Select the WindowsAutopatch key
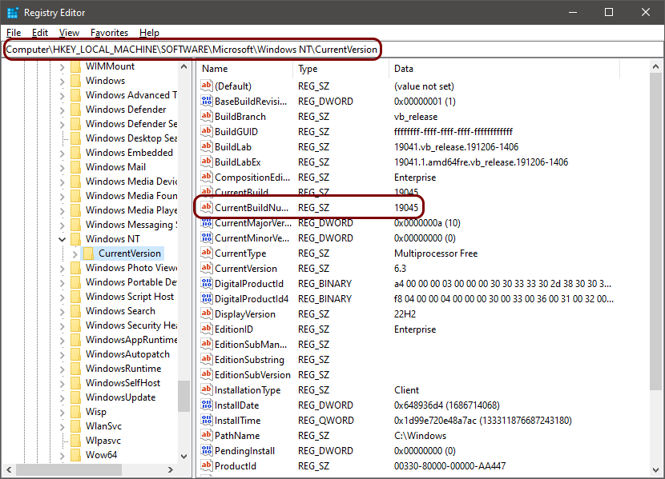This screenshot has height=479, width=665. 127,353
